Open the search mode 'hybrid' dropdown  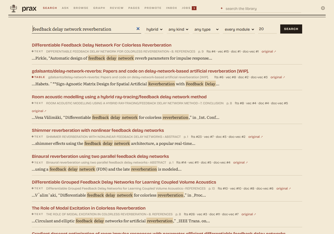click(154, 29)
